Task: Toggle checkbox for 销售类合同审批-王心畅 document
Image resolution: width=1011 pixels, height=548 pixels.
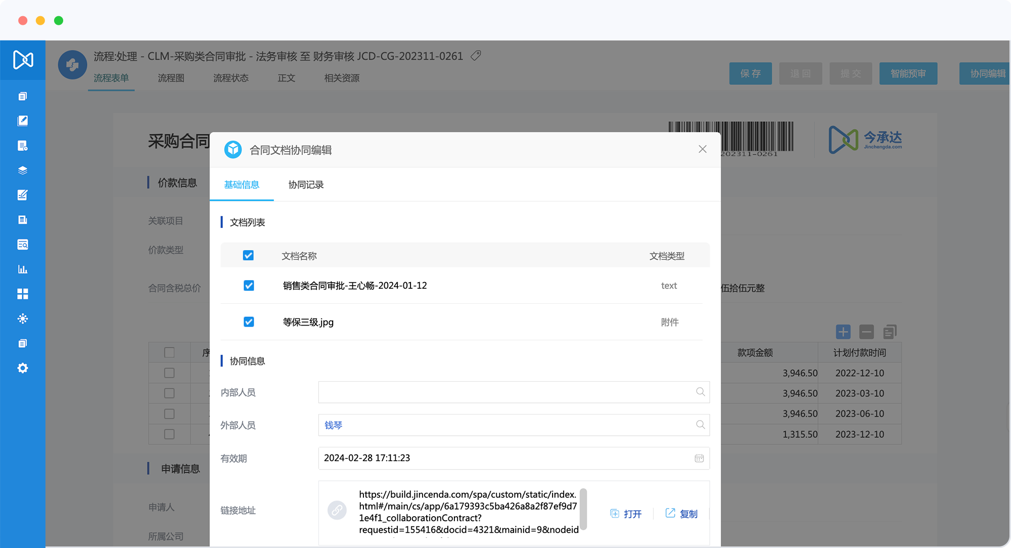Action: (x=249, y=286)
